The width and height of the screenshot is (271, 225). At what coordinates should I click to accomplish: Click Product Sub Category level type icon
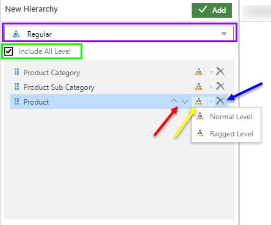[199, 87]
